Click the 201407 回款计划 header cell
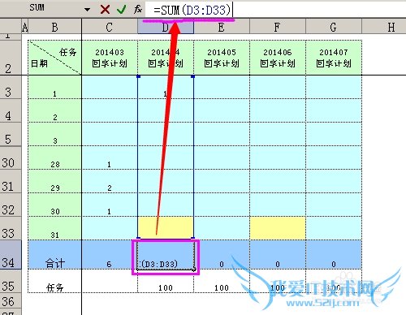 coord(334,58)
